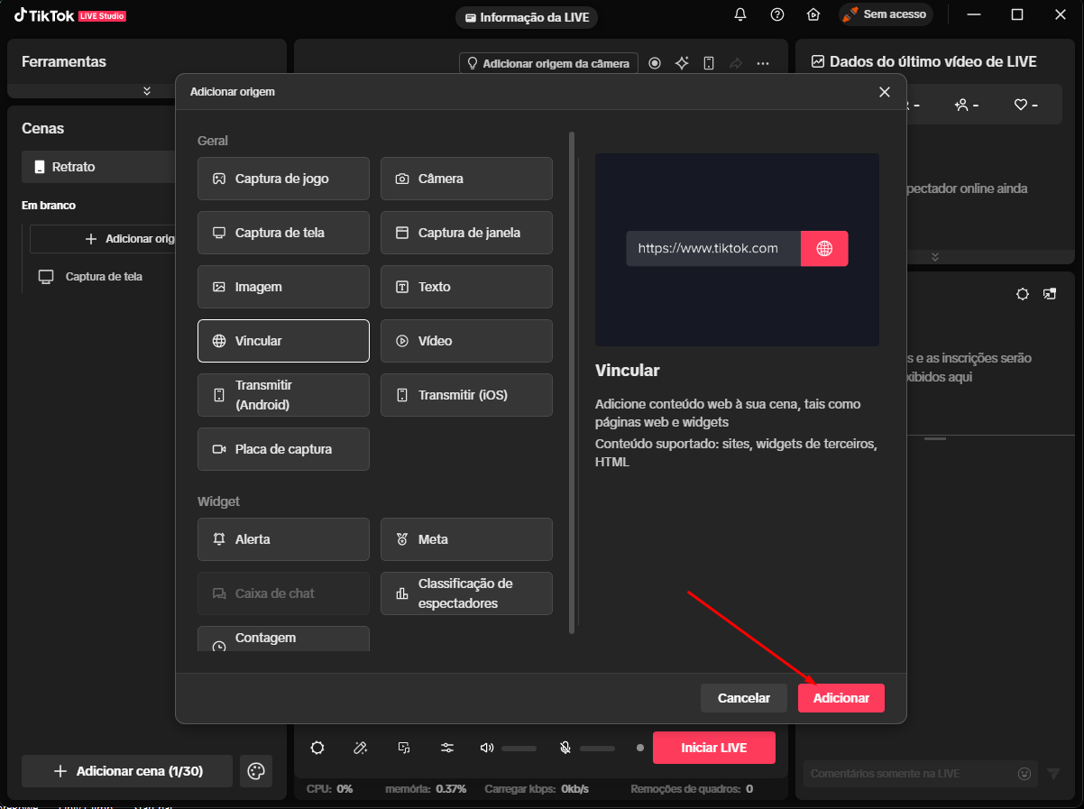Confirm with the Adicionar button
This screenshot has height=809, width=1084.
point(841,698)
